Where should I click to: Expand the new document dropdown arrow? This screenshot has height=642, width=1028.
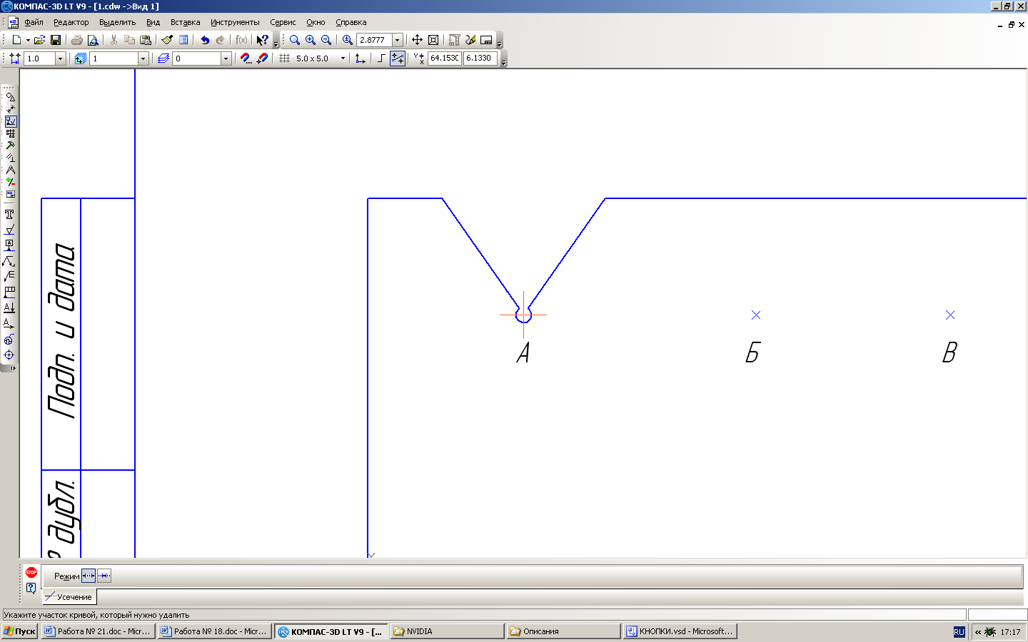pyautogui.click(x=28, y=40)
